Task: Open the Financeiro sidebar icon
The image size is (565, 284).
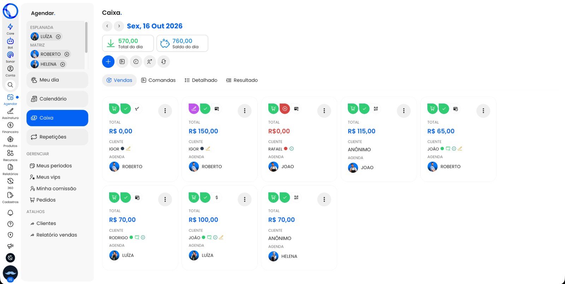Action: pyautogui.click(x=10, y=125)
